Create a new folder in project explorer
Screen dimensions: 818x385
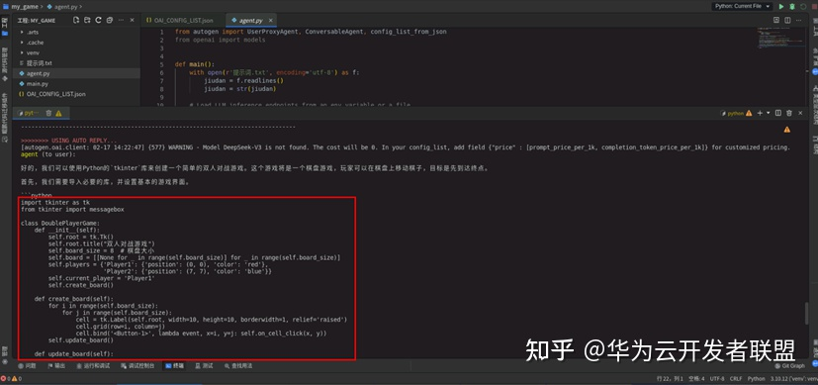(87, 20)
